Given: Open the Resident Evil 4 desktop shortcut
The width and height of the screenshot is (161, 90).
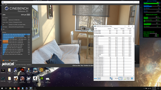Looking at the screenshot, I should tap(35, 80).
